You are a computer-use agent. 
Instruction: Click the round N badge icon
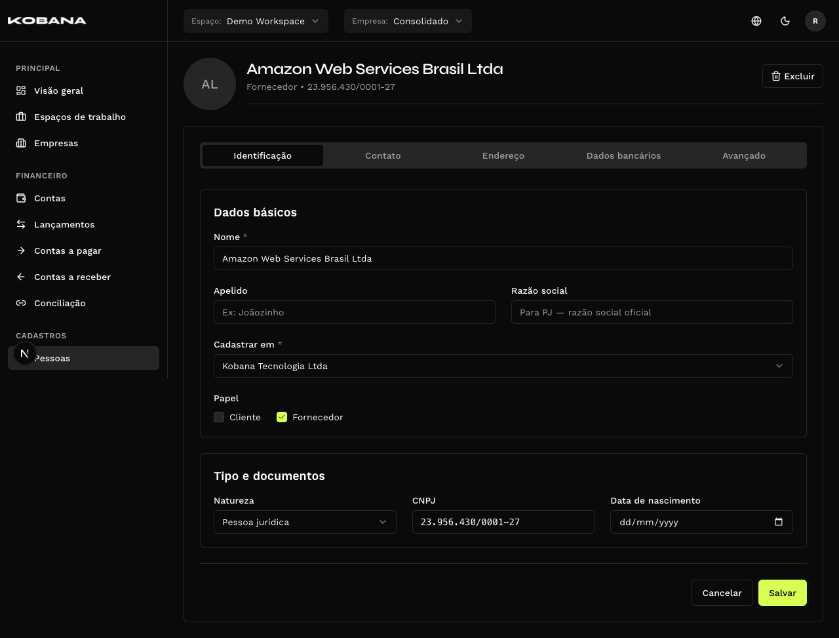[25, 353]
